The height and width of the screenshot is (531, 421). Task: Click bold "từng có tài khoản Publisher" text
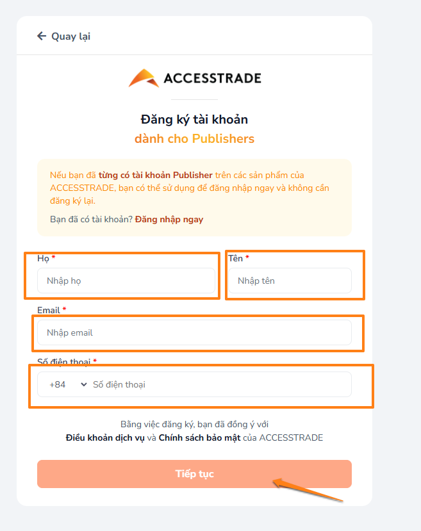[x=156, y=175]
